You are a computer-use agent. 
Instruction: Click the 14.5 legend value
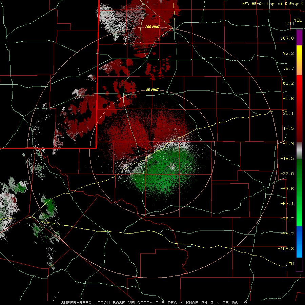288,128
